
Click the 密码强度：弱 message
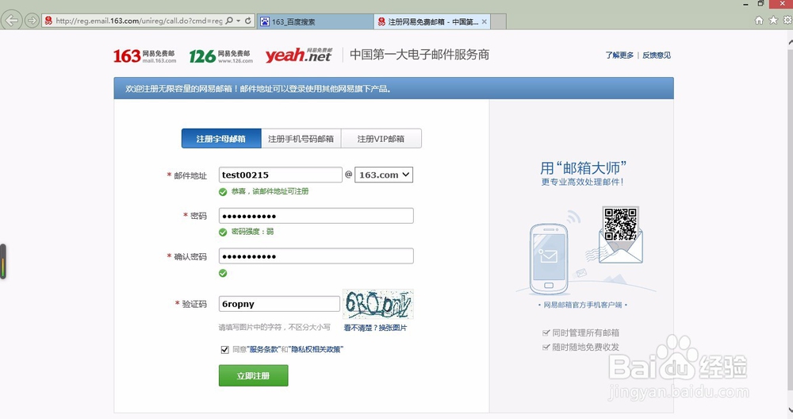click(x=252, y=232)
